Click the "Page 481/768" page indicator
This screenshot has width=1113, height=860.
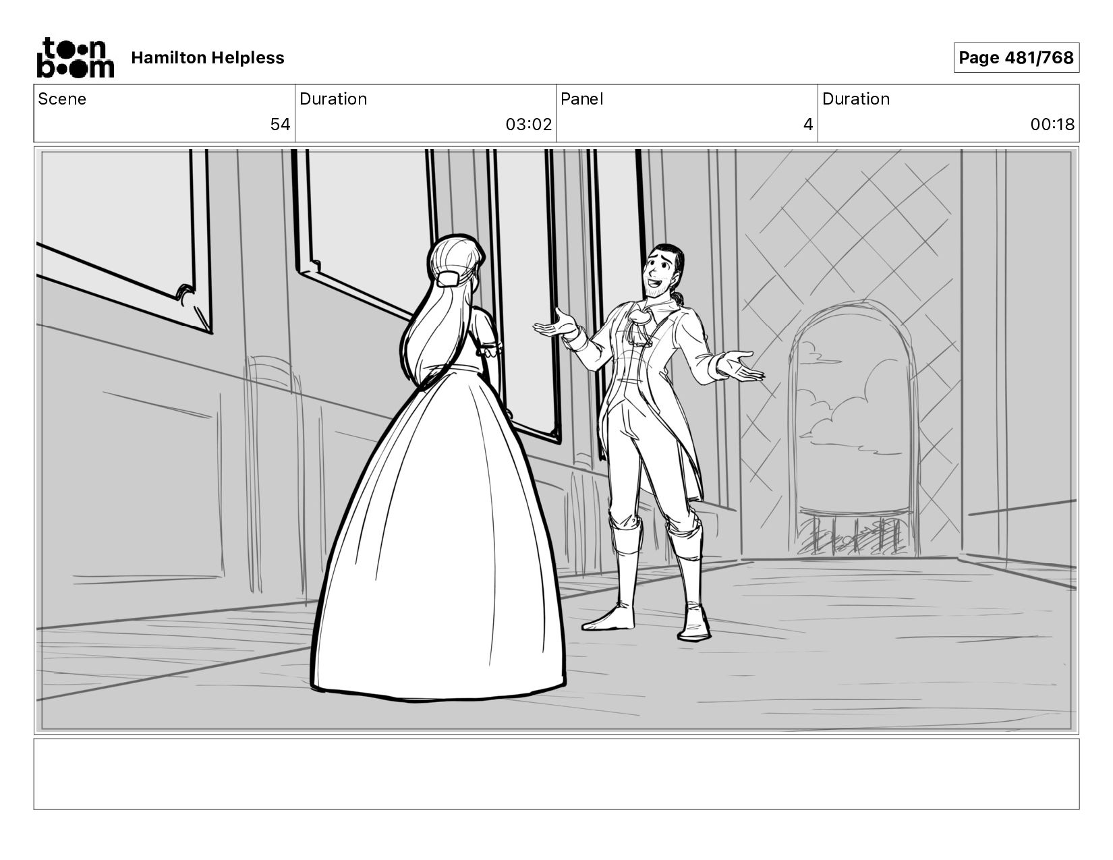[1016, 58]
